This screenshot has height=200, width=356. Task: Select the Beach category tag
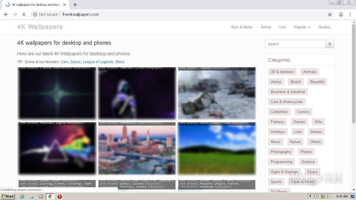pyautogui.click(x=296, y=82)
